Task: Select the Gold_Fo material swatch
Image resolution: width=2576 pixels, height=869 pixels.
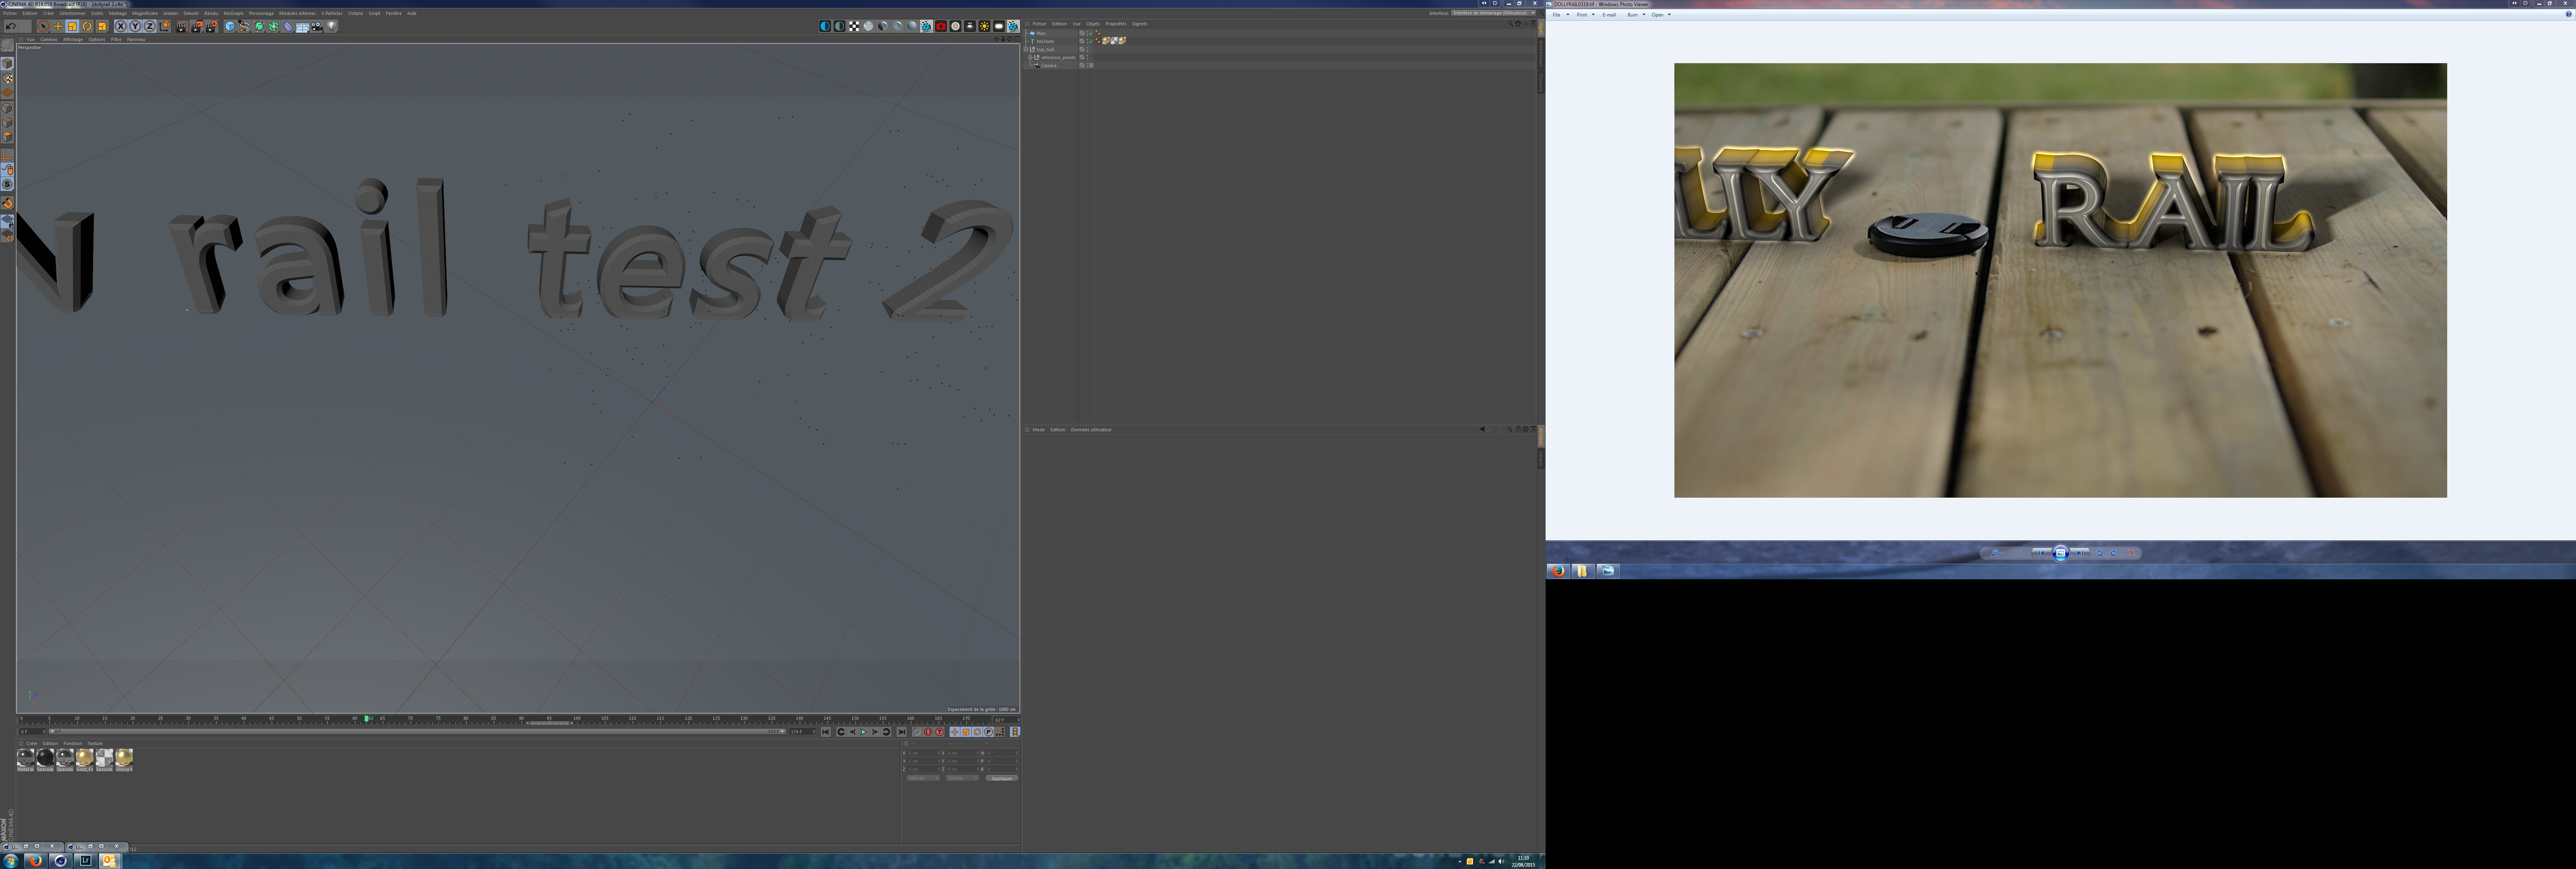Action: click(x=85, y=758)
